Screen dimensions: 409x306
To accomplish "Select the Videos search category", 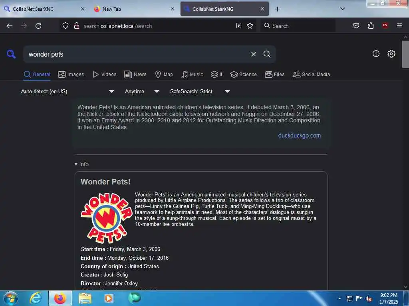I will [104, 75].
